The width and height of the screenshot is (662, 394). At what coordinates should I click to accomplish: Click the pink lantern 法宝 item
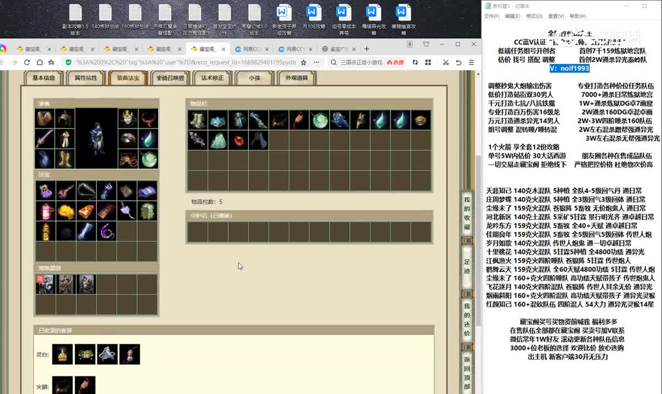(x=45, y=211)
